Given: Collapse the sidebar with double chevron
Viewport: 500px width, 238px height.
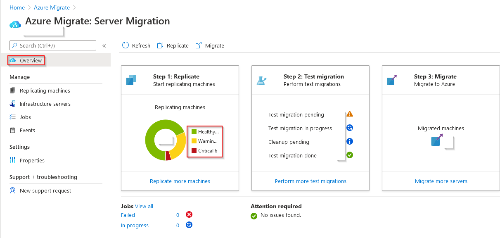Looking at the screenshot, I should tap(104, 46).
